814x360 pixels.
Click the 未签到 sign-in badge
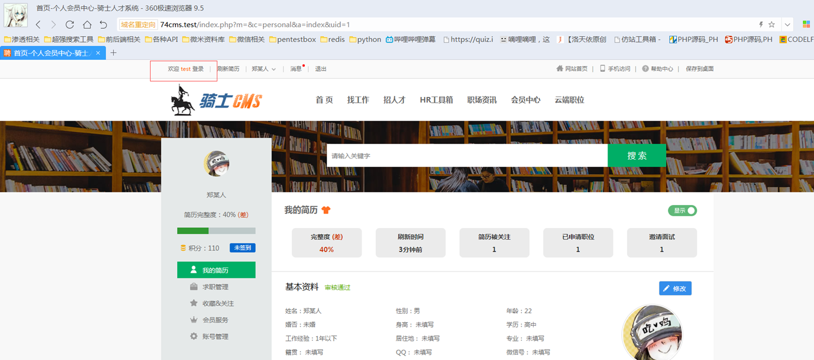242,248
